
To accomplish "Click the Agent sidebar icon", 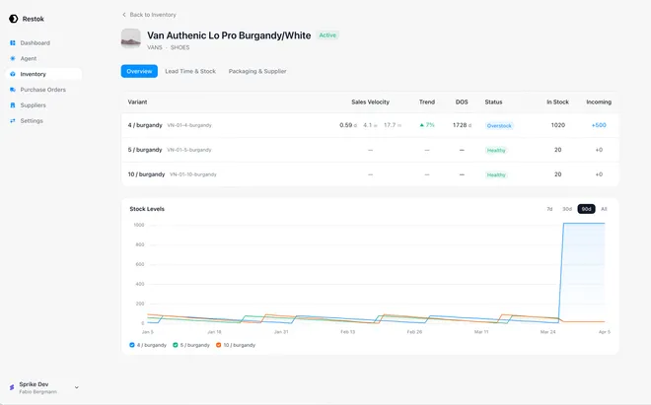I will (13, 58).
